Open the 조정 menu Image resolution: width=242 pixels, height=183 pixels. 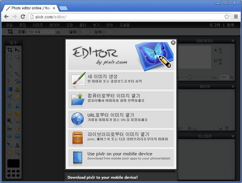pos(70,25)
